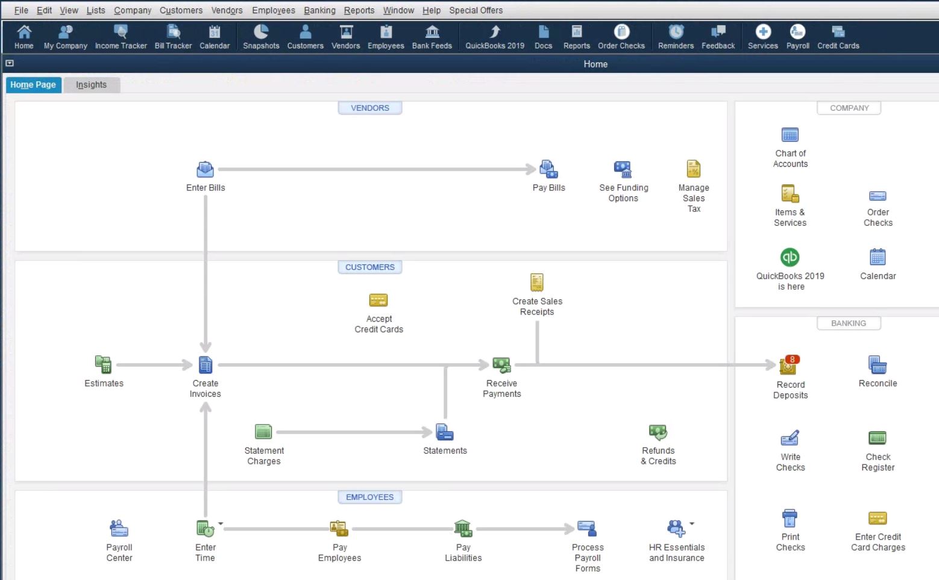Open the Lists menu
The height and width of the screenshot is (580, 939).
(x=96, y=10)
